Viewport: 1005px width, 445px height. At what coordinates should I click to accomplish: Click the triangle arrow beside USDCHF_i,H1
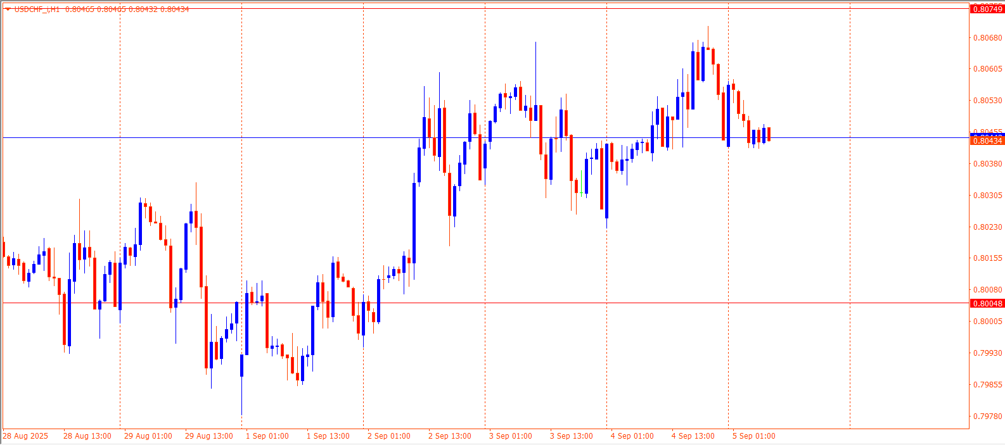(8, 9)
